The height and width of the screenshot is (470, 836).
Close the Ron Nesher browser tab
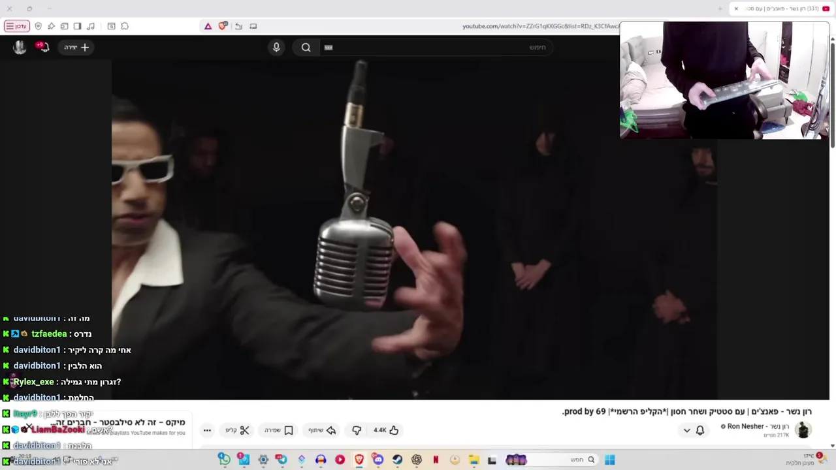pyautogui.click(x=736, y=8)
